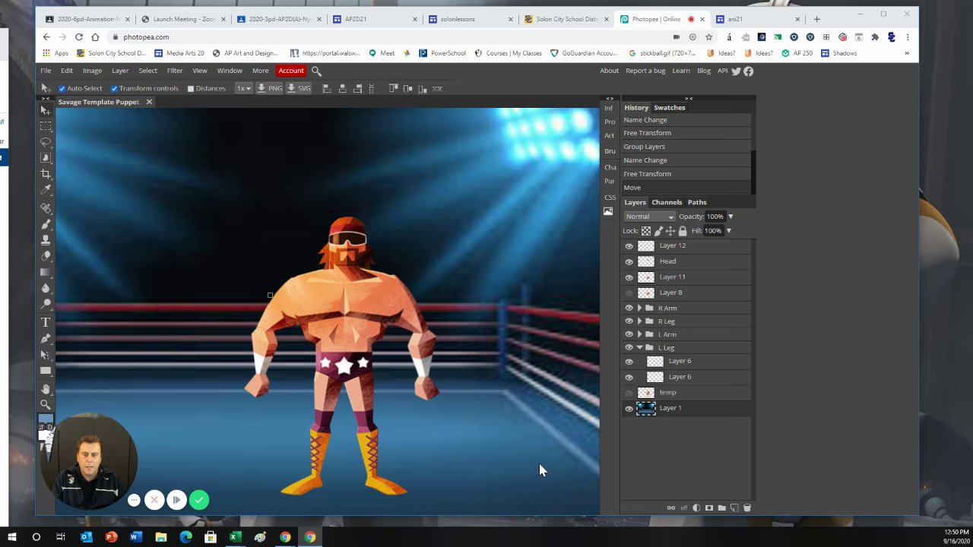Select the Rectangle shape tool
Image resolution: width=973 pixels, height=547 pixels.
[x=46, y=371]
